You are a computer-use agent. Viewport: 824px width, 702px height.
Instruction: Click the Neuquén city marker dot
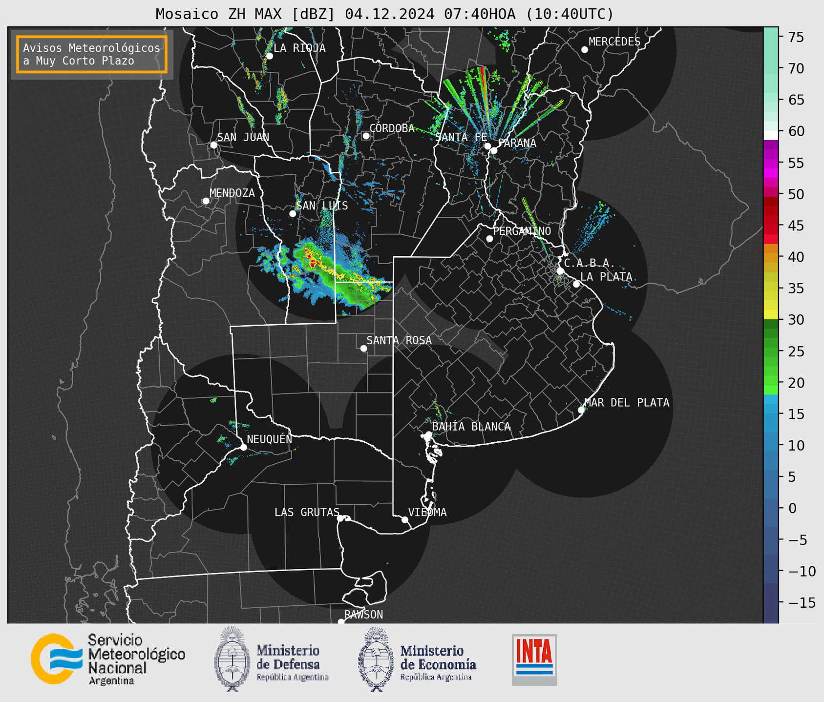(x=243, y=447)
